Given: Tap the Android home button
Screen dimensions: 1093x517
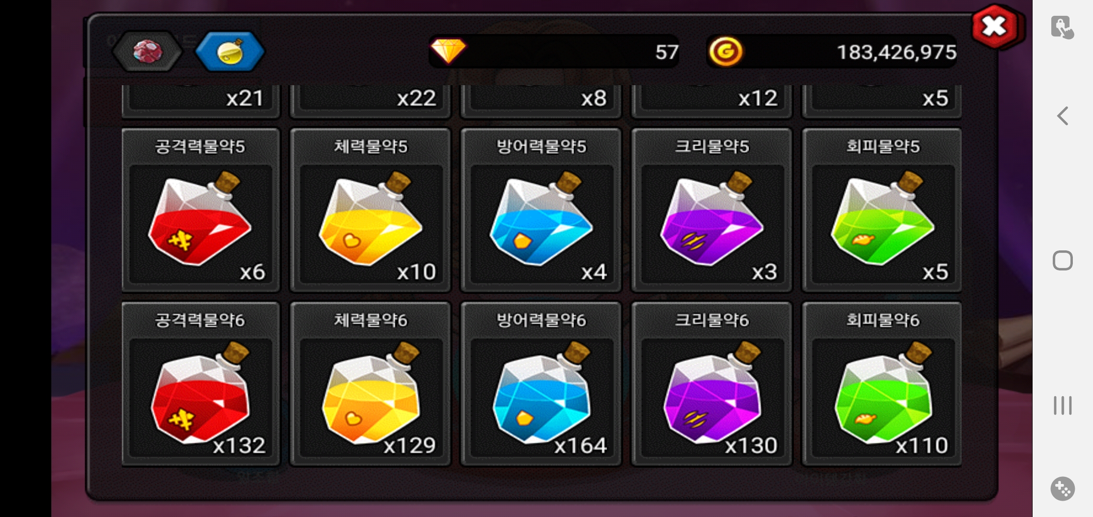Looking at the screenshot, I should tap(1063, 260).
